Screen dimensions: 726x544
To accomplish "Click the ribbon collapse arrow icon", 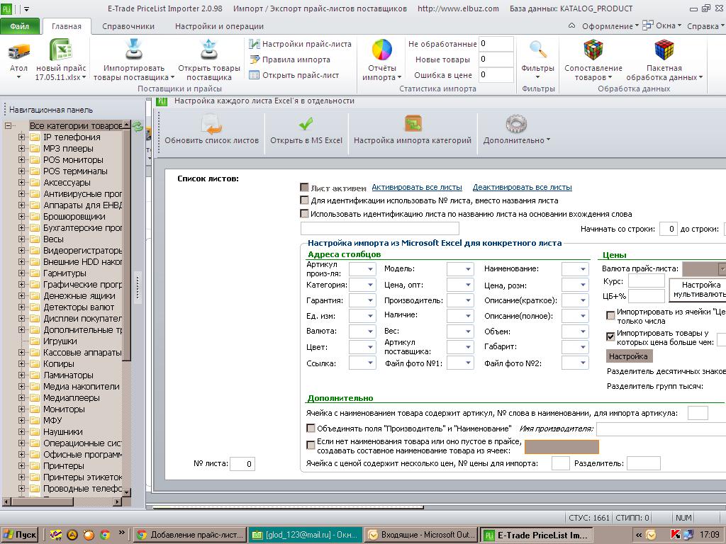I will coord(572,26).
